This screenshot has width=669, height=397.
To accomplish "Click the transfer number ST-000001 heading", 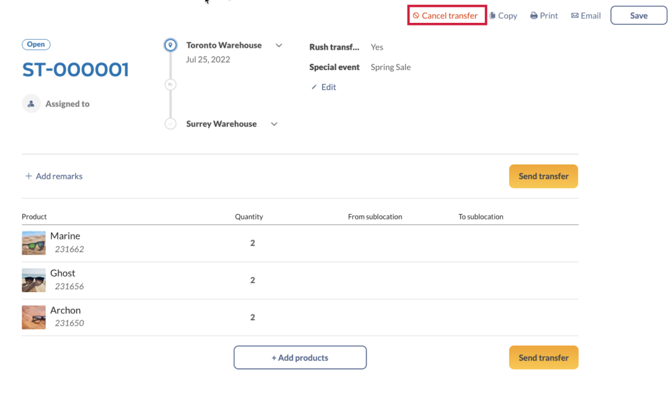I will click(x=75, y=69).
